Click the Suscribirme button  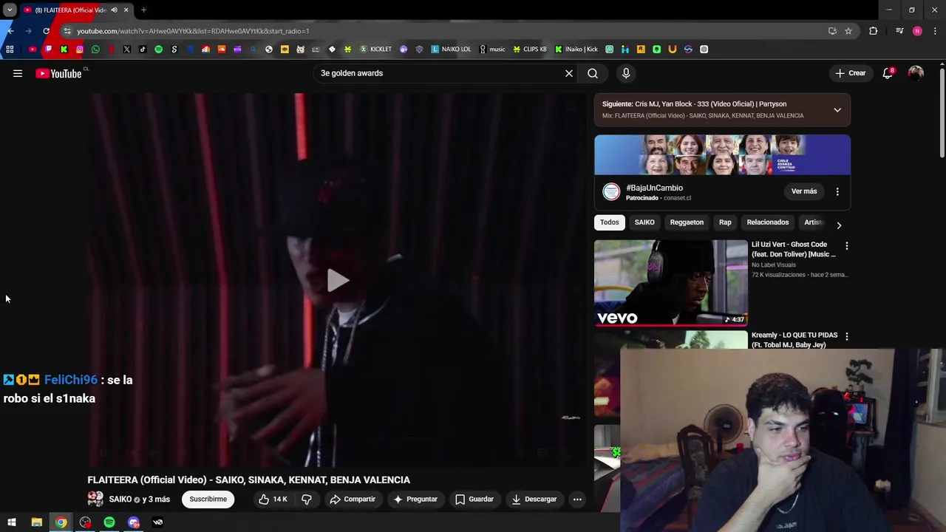point(208,499)
